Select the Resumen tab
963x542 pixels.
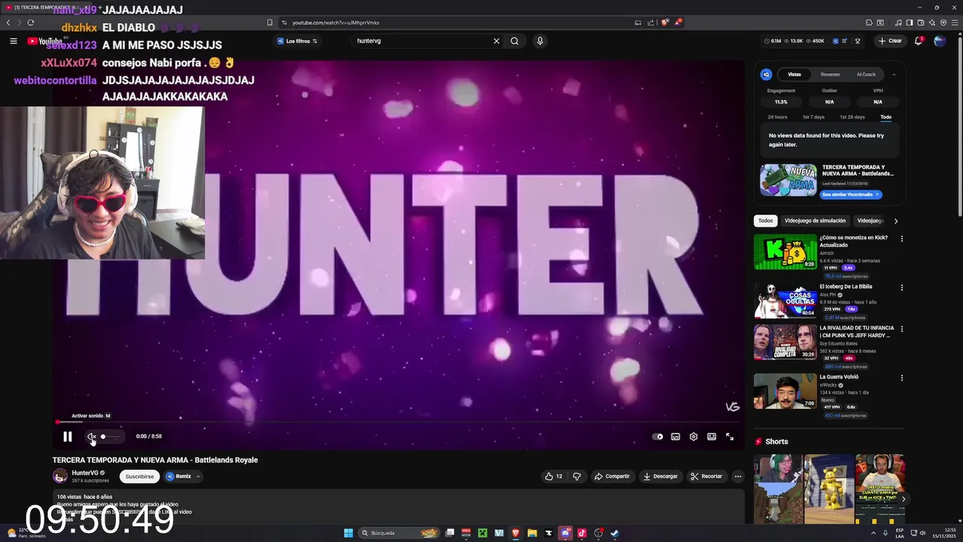click(831, 75)
